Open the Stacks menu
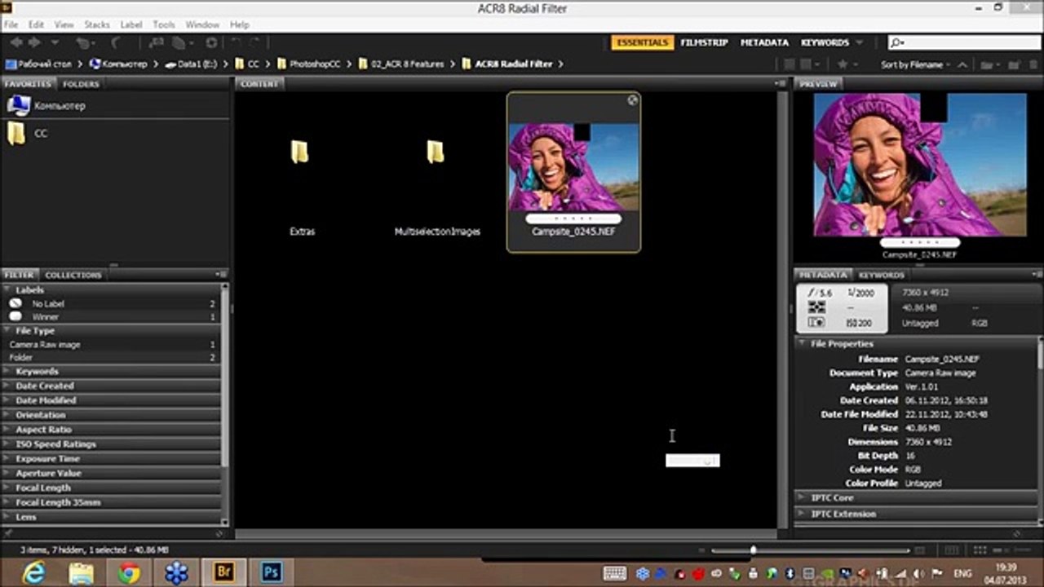Image resolution: width=1044 pixels, height=587 pixels. pyautogui.click(x=97, y=25)
